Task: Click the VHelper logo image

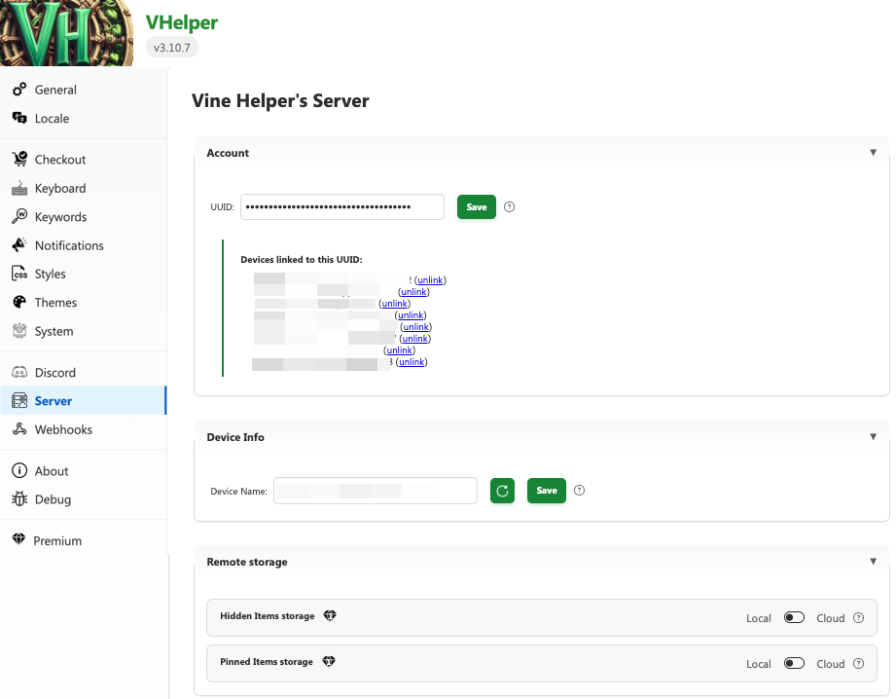Action: [x=66, y=34]
